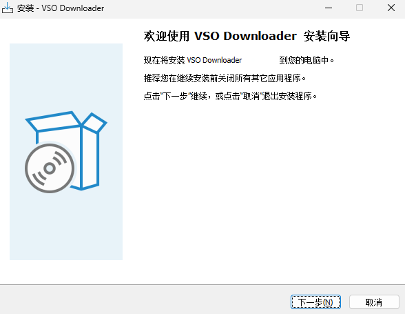This screenshot has width=405, height=314.
Task: Click the 欢迎使用 words in the heading
Action: [167, 36]
